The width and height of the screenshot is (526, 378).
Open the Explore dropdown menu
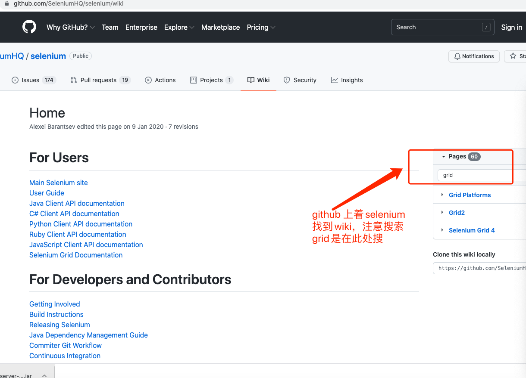[x=179, y=27]
